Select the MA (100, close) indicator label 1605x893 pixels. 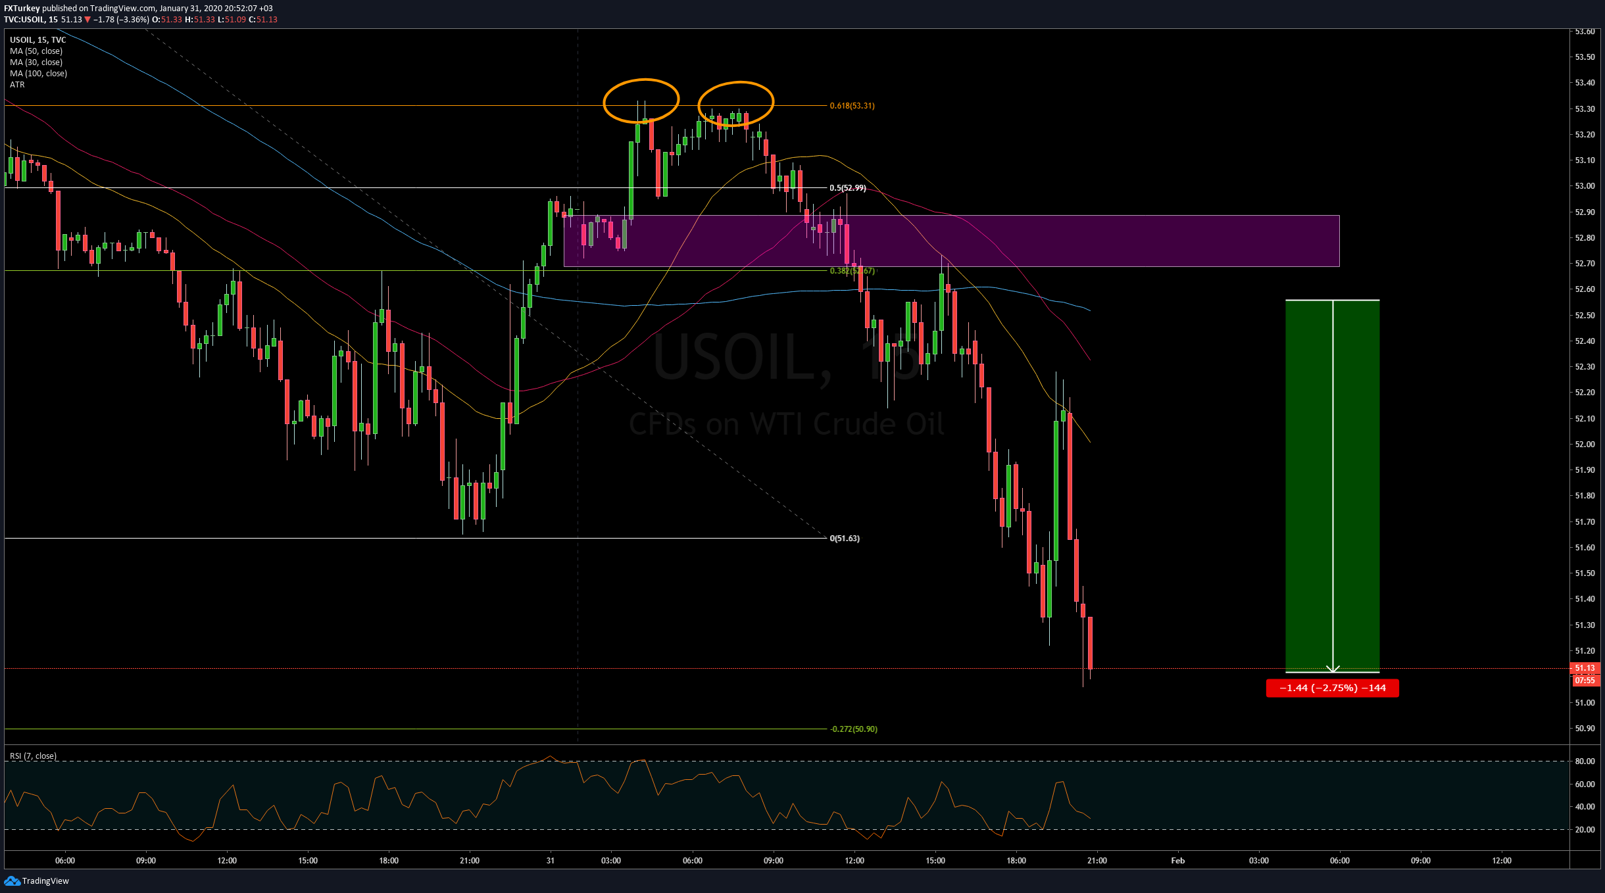click(x=38, y=74)
